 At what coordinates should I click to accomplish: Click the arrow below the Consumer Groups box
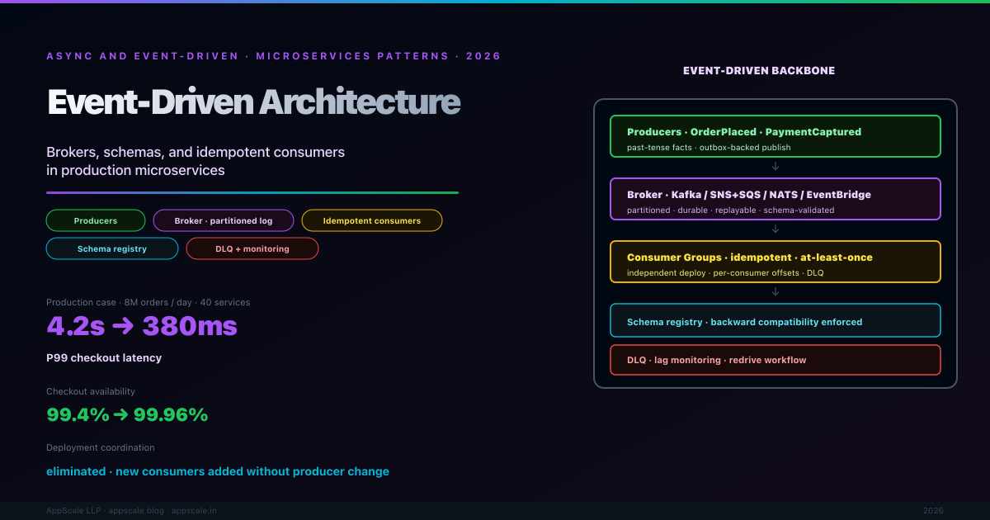775,292
